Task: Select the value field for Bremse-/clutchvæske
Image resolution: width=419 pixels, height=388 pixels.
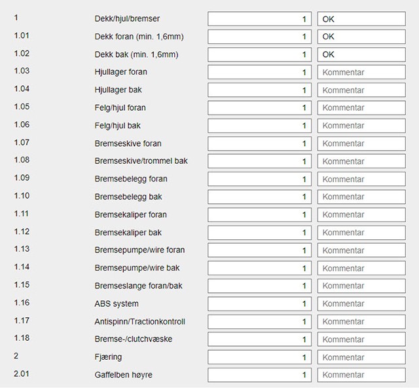Action: point(259,339)
